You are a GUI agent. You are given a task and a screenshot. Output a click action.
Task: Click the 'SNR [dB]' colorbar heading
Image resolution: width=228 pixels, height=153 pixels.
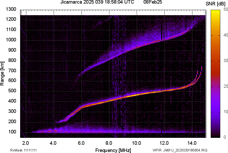pyautogui.click(x=216, y=4)
